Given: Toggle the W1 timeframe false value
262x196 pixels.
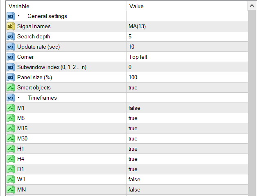Looking at the screenshot, I should click(187, 179).
